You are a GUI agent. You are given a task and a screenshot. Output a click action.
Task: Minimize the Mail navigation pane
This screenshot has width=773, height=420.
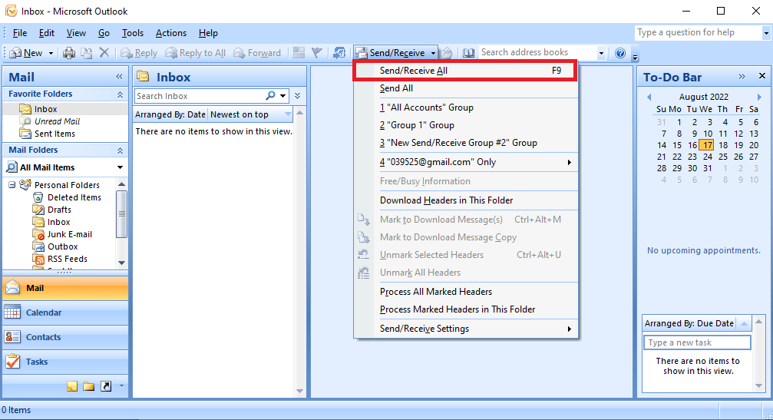coord(119,77)
